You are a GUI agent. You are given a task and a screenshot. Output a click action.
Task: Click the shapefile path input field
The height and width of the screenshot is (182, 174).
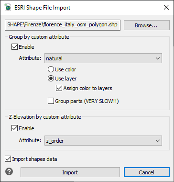[63, 25]
